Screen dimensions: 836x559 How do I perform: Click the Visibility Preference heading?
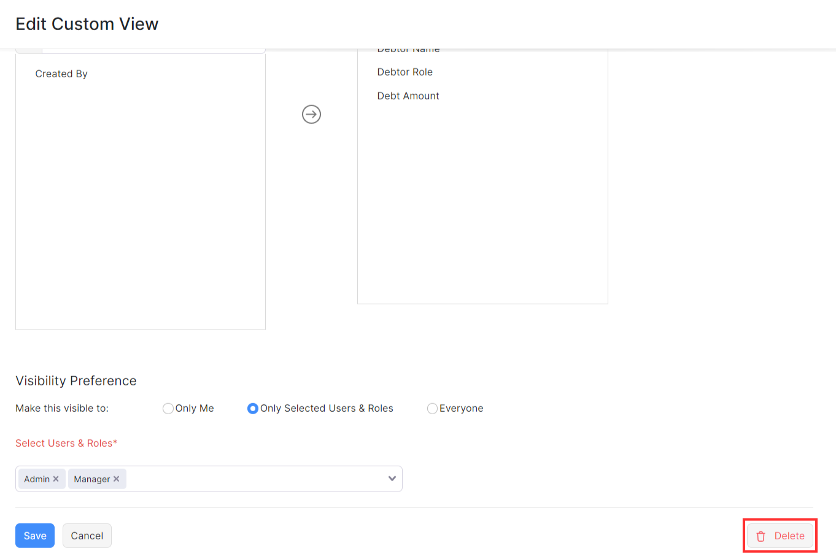(76, 380)
